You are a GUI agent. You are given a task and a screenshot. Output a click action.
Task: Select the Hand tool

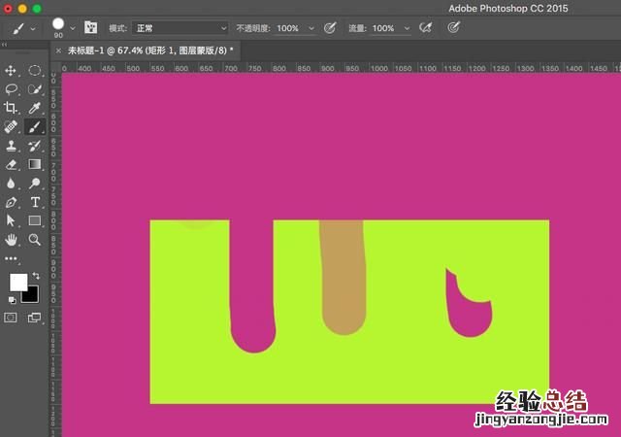pyautogui.click(x=12, y=239)
